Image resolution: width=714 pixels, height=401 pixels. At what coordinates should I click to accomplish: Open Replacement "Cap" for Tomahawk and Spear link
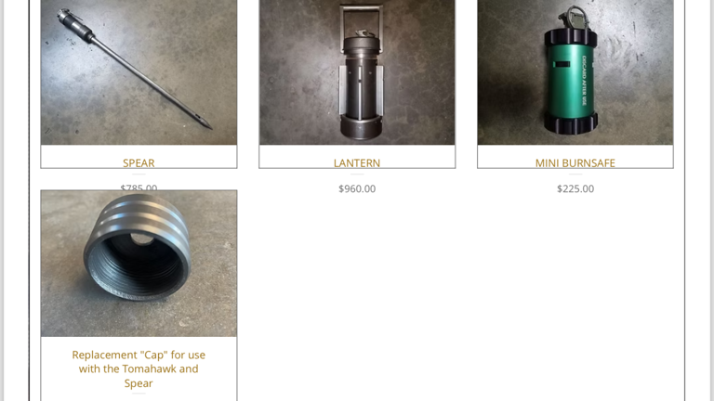(139, 369)
